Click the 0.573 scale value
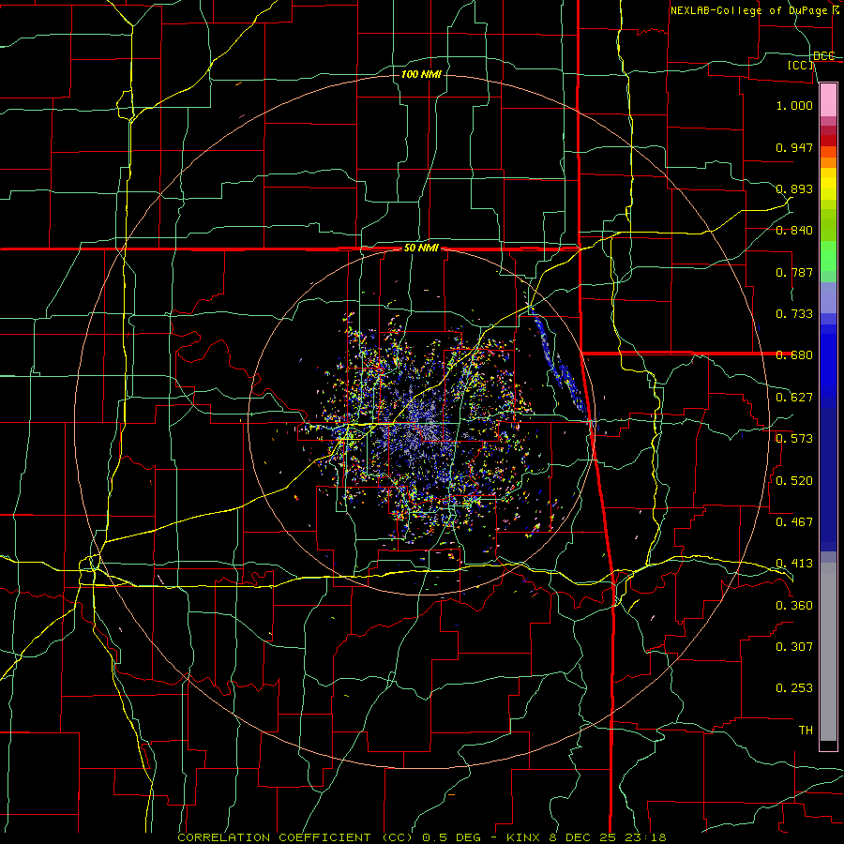Screen dimensions: 844x844 tap(794, 439)
